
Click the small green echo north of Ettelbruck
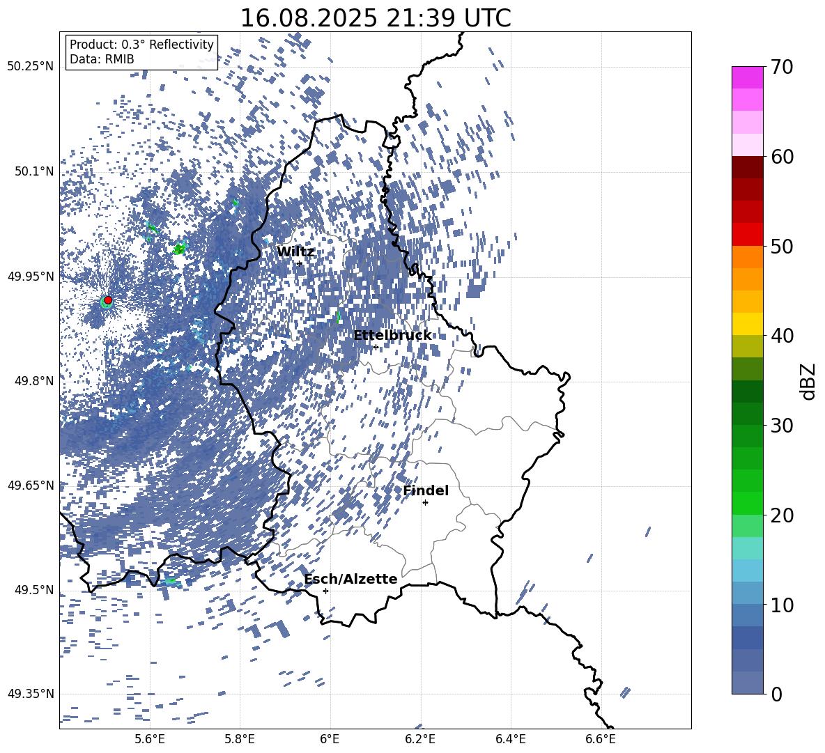pyautogui.click(x=338, y=317)
